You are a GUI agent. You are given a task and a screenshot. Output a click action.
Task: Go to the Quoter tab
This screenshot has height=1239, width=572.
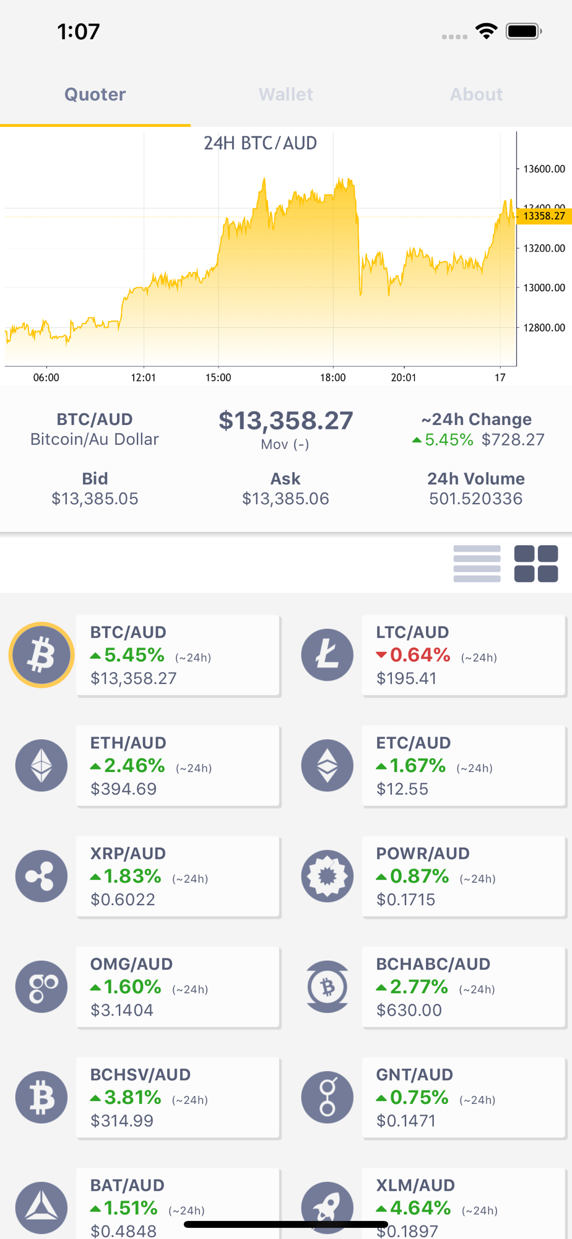95,94
